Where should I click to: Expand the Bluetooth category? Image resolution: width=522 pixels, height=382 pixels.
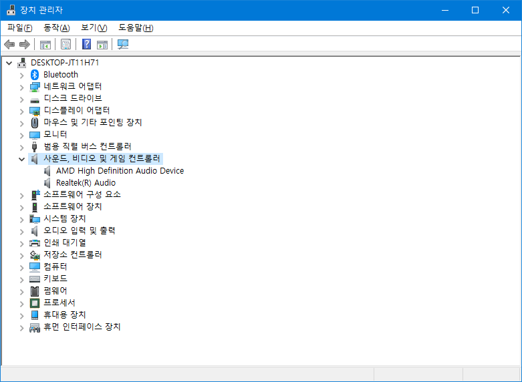tap(21, 75)
